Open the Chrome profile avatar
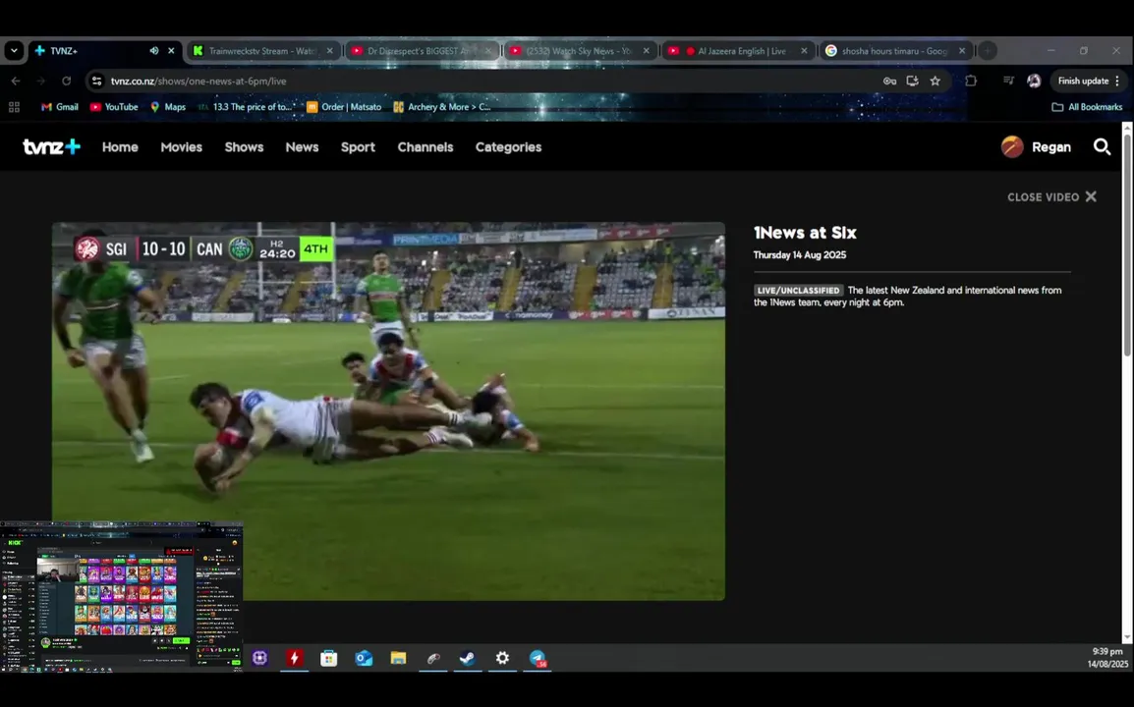 [1034, 81]
